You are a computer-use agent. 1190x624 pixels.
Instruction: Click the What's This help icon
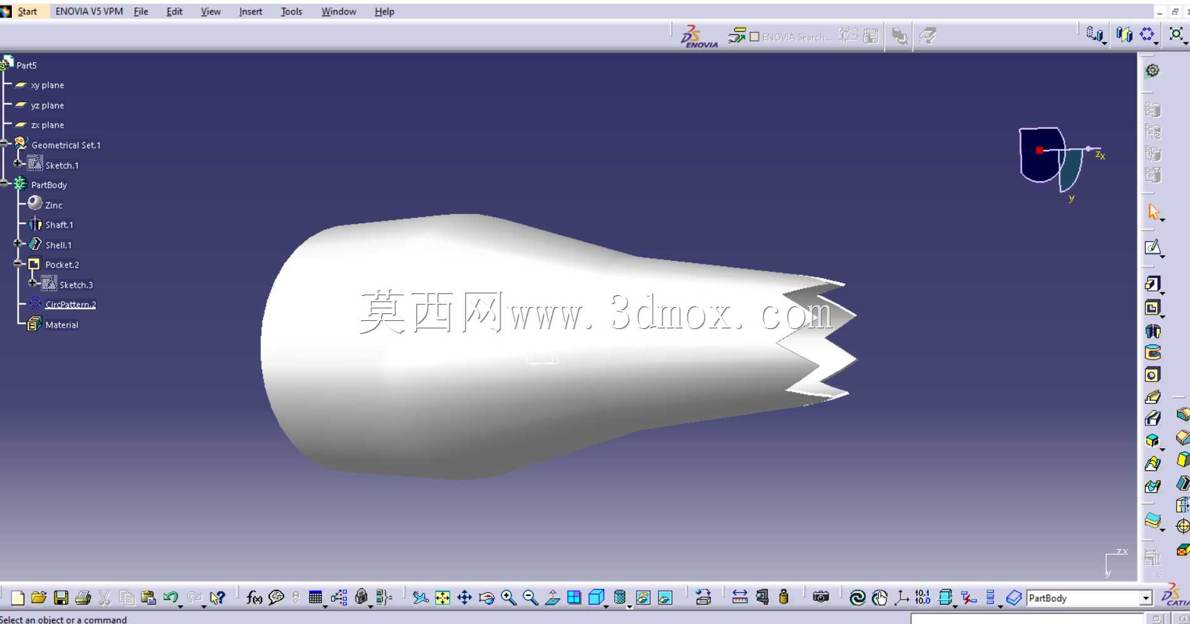click(x=217, y=598)
